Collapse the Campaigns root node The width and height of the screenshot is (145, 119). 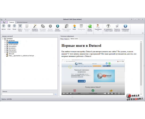3,39
